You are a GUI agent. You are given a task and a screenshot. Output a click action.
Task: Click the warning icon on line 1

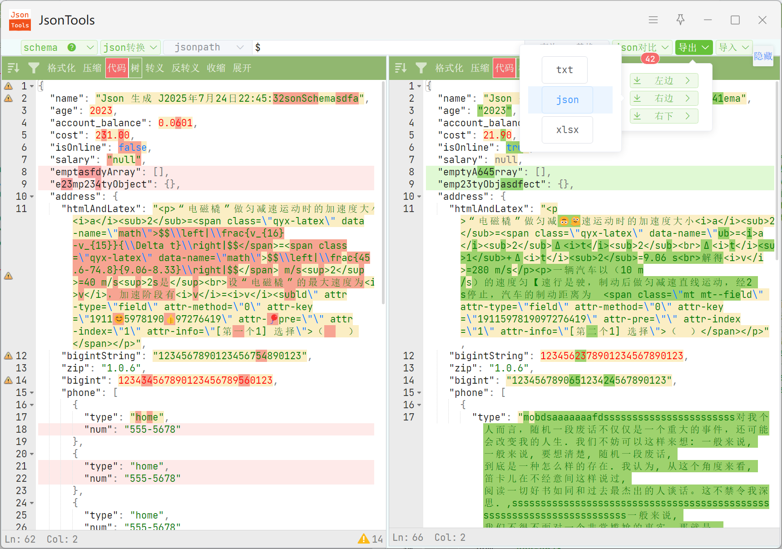8,86
